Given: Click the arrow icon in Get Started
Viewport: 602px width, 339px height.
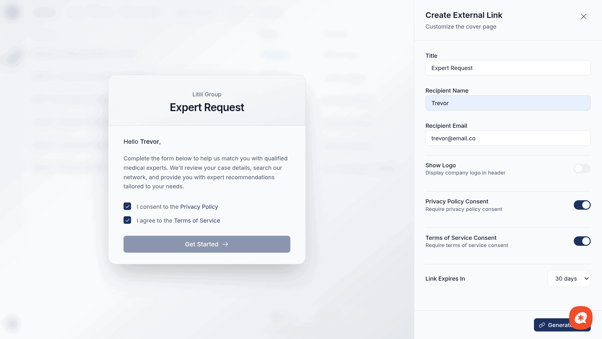Looking at the screenshot, I should pyautogui.click(x=225, y=244).
